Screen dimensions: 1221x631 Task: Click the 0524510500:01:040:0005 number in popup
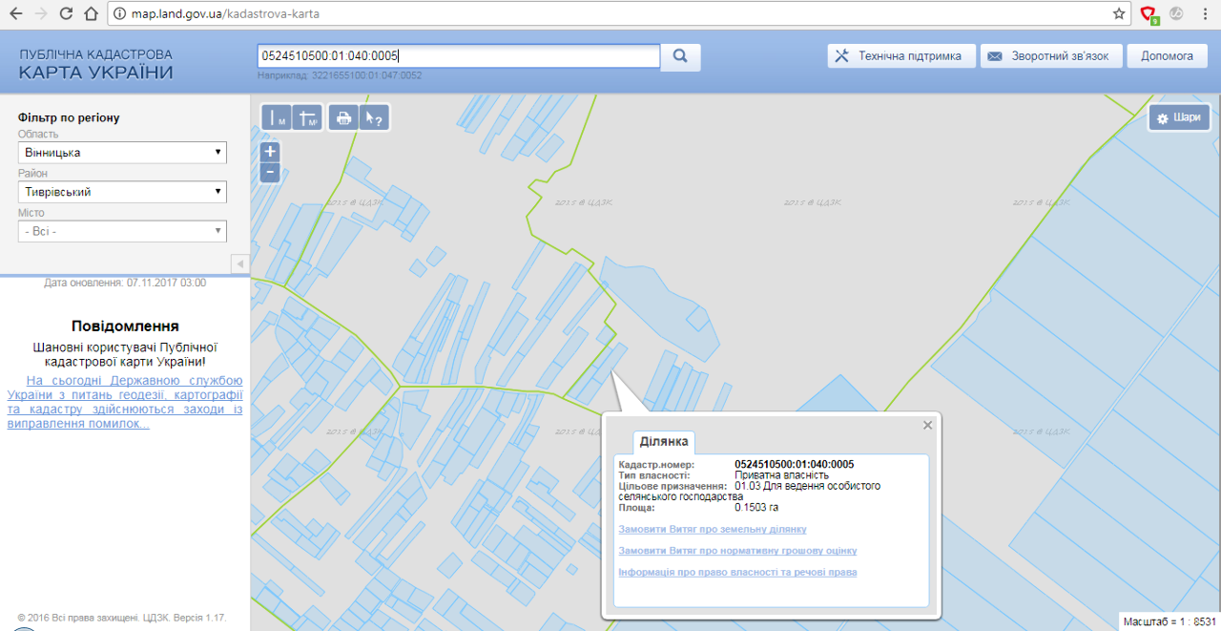click(x=794, y=464)
